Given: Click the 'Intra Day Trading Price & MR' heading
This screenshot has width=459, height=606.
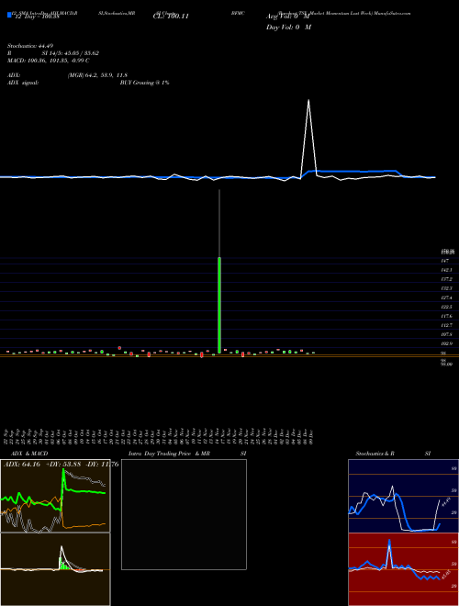Looking at the screenshot, I should 169,454.
